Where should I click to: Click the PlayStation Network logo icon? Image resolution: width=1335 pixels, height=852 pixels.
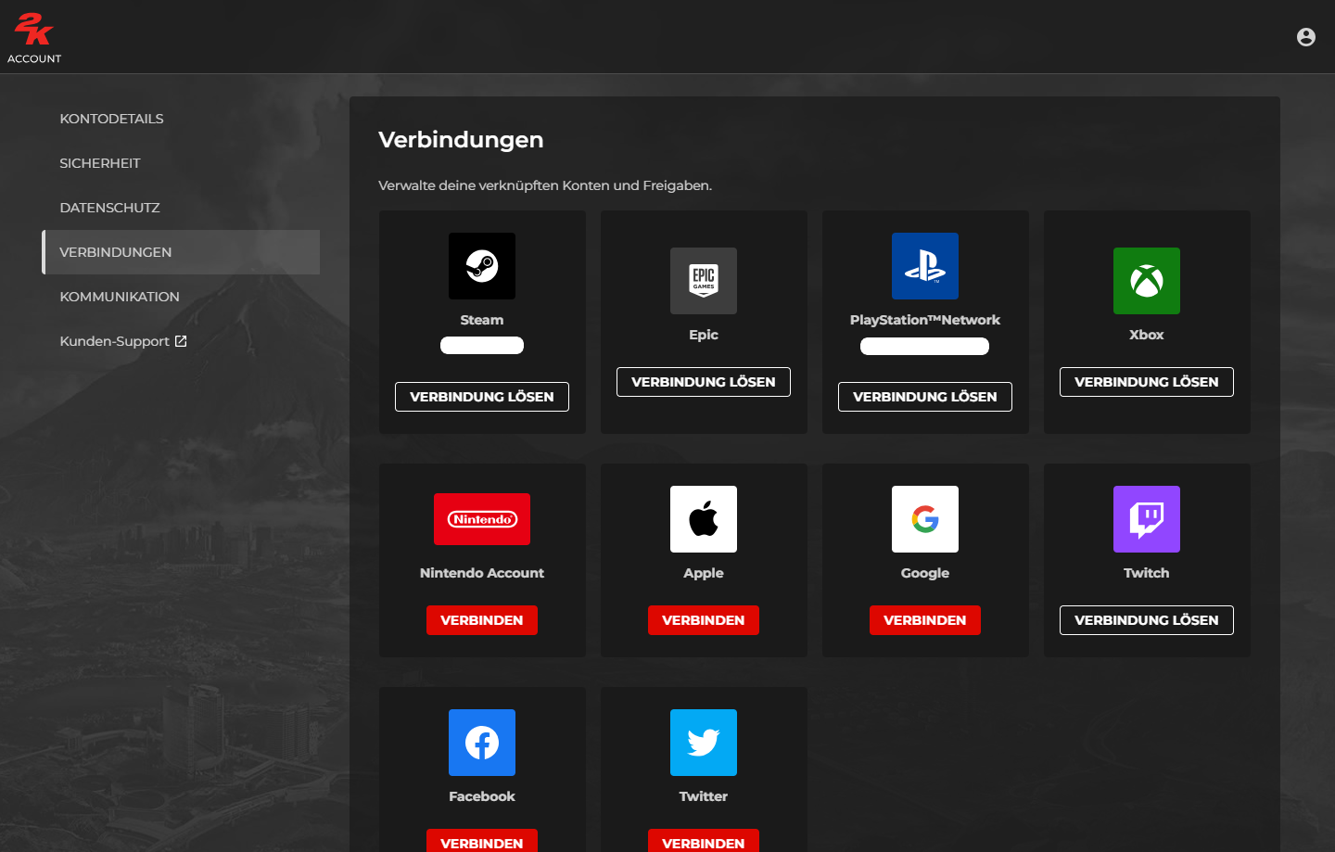pyautogui.click(x=925, y=266)
